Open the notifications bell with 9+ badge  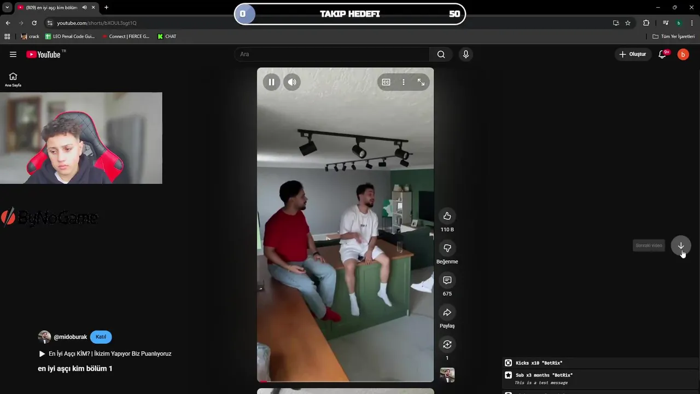point(662,54)
